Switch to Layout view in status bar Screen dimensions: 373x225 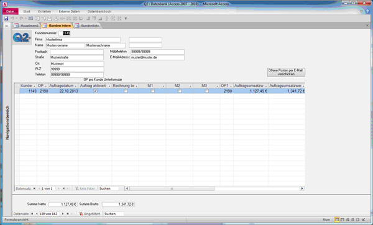coord(358,219)
